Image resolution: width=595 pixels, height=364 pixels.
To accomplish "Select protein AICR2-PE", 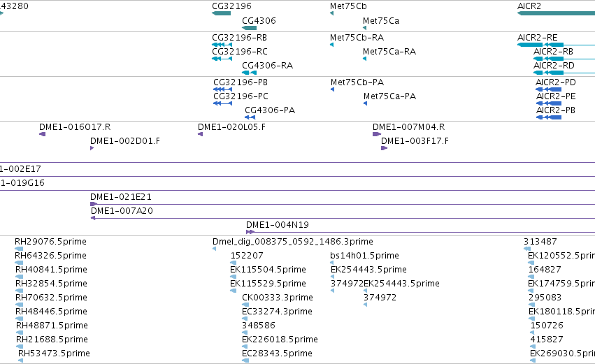I will point(556,96).
